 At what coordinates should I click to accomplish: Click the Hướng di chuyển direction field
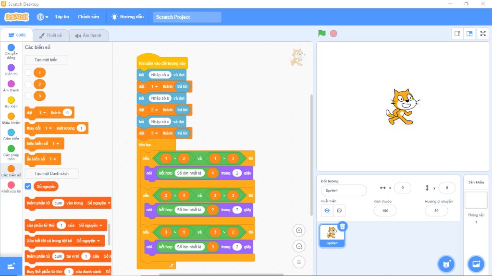436,210
